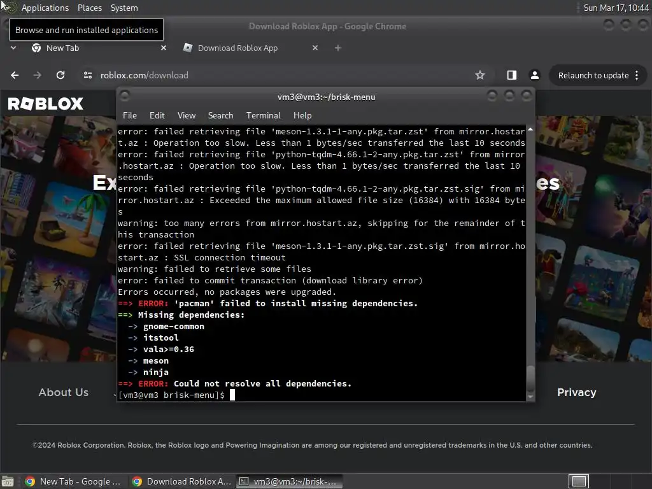Image resolution: width=652 pixels, height=489 pixels.
Task: Click the roblox.com/download address bar
Action: tap(283, 75)
